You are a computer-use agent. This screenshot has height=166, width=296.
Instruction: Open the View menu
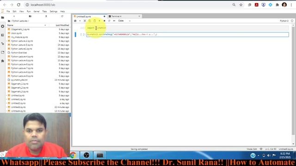22,12
